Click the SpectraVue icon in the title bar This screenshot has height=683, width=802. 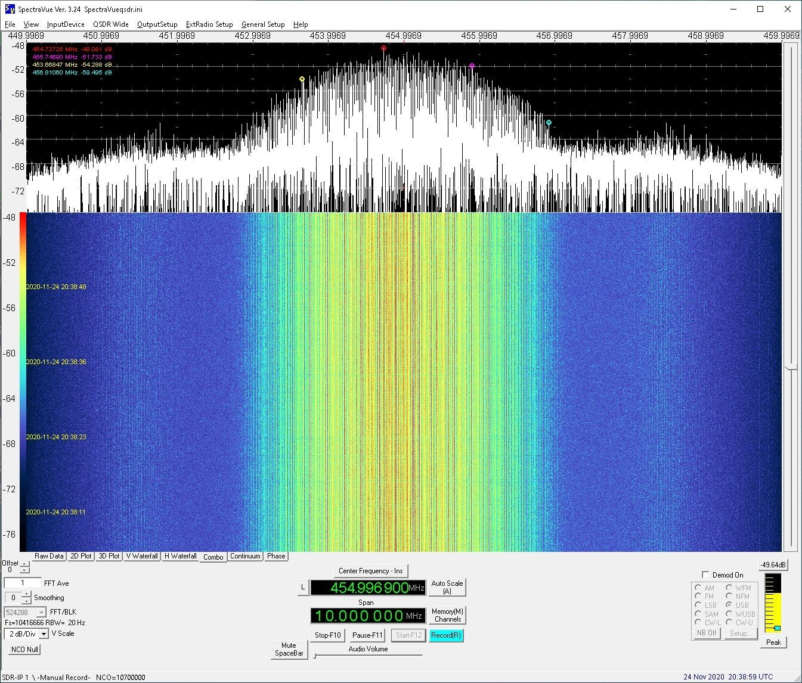(10, 9)
